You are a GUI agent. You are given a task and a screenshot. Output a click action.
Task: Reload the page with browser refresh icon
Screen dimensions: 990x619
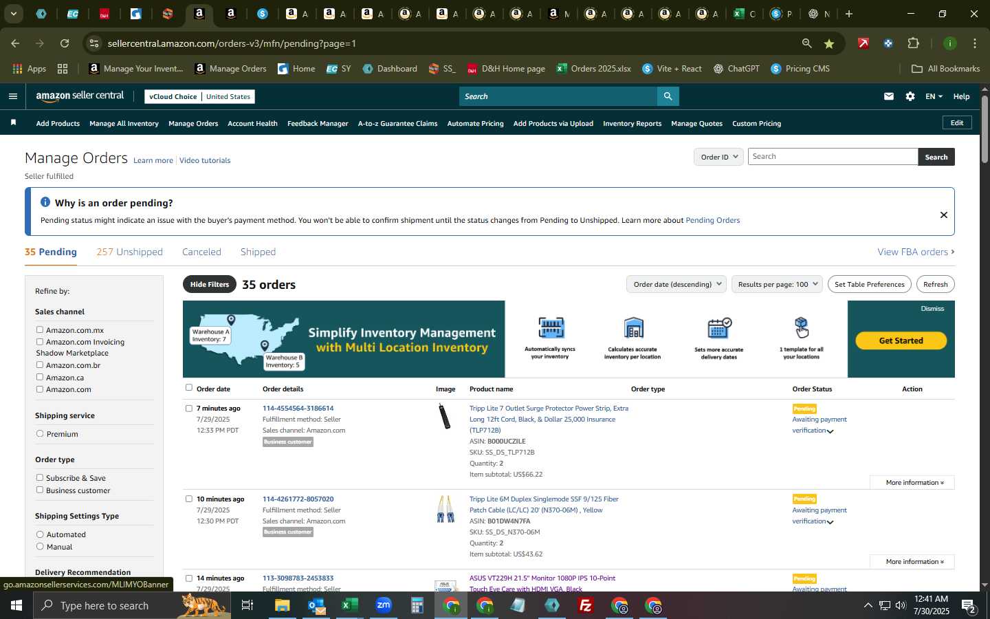(65, 43)
